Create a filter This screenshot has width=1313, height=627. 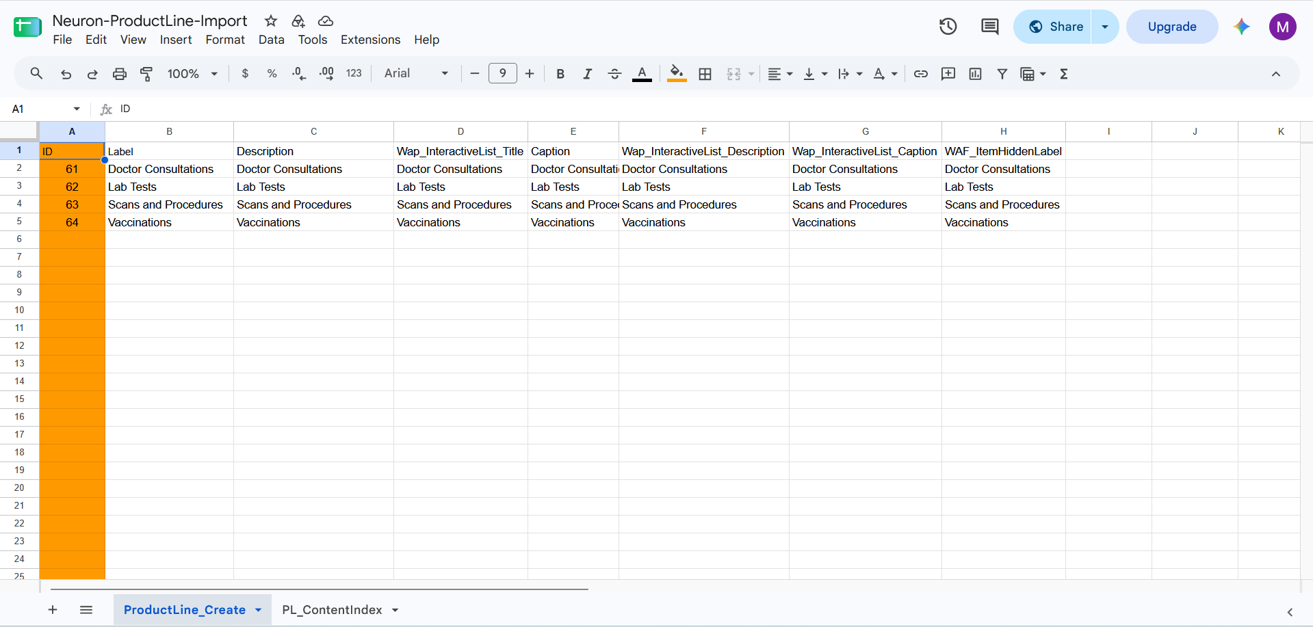[1002, 74]
